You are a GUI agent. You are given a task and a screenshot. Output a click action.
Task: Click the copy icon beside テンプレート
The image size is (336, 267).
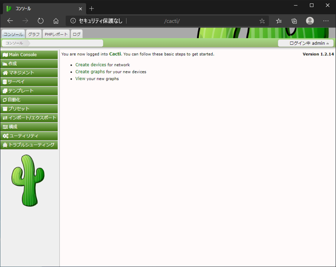[x=5, y=91]
